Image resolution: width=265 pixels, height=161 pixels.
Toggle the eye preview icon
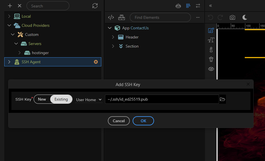211,69
